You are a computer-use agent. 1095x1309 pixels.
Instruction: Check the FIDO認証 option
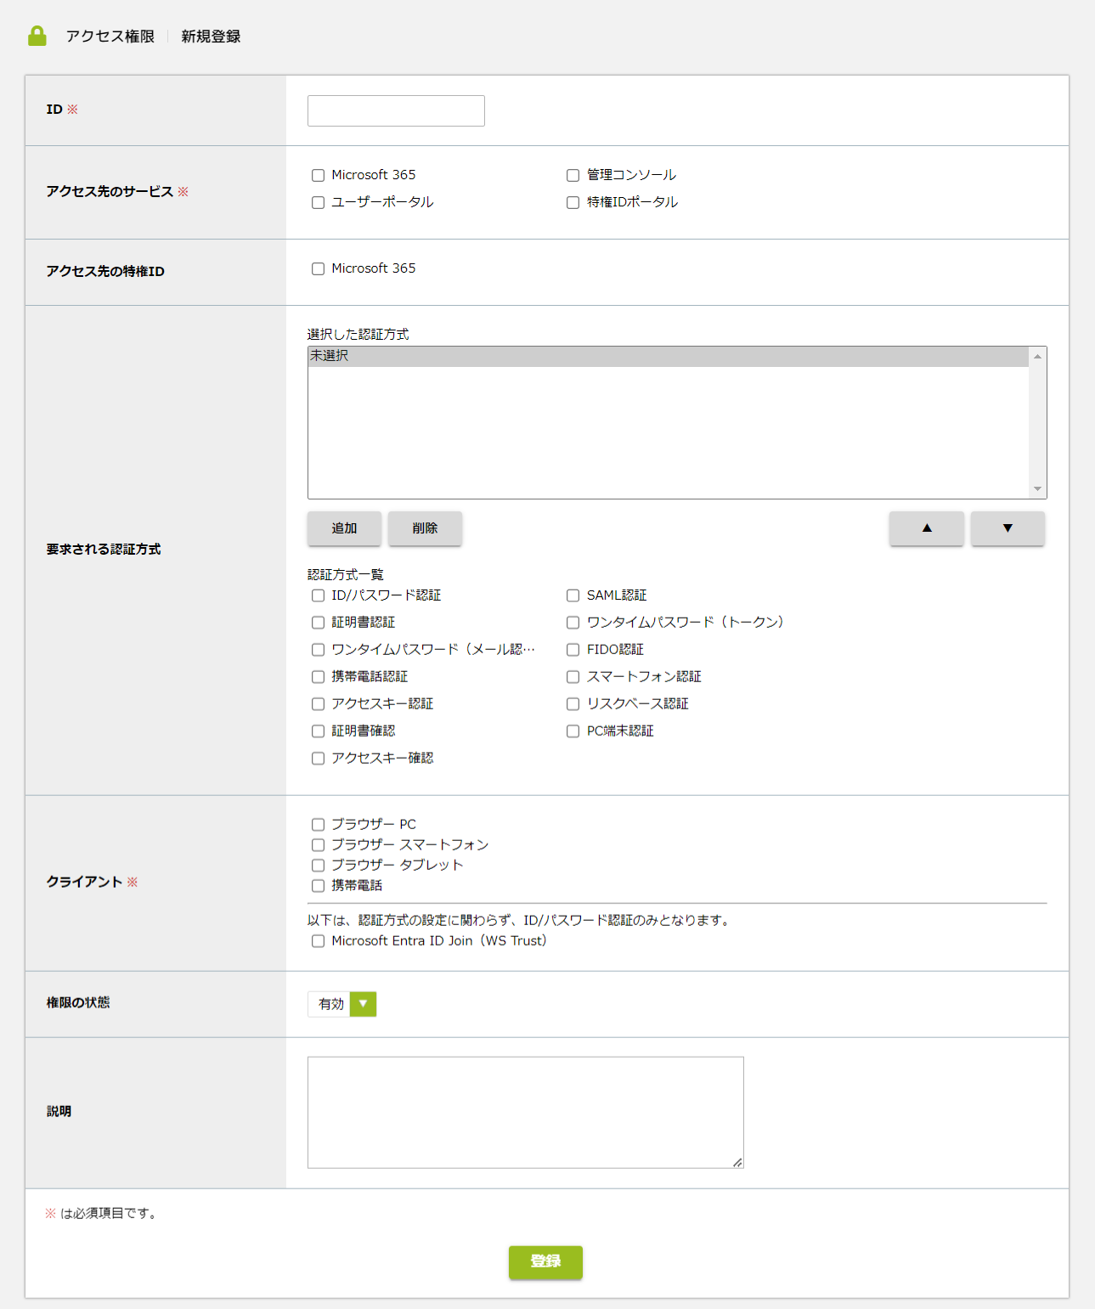[573, 649]
